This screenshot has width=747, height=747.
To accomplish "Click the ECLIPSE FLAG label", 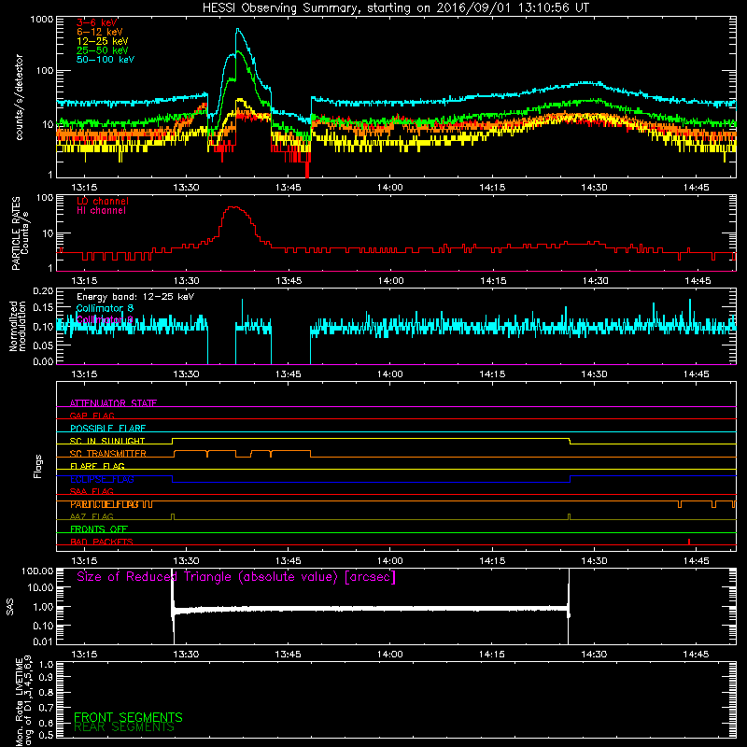I will [102, 479].
